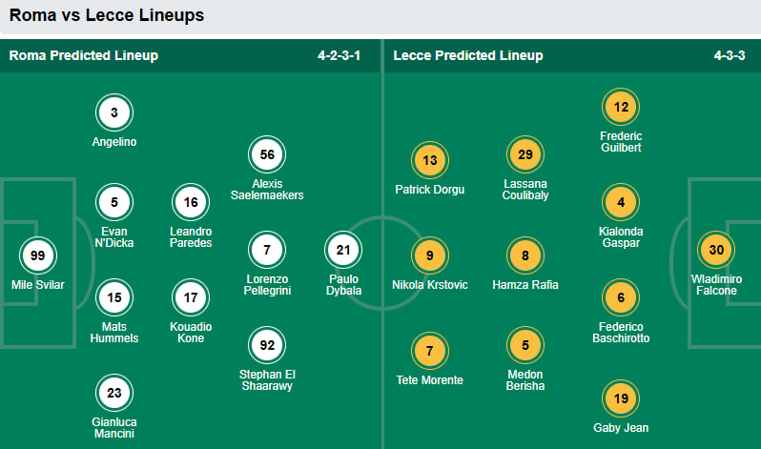
Task: Click Paulo Dybala's number 21 badge
Action: (x=343, y=250)
